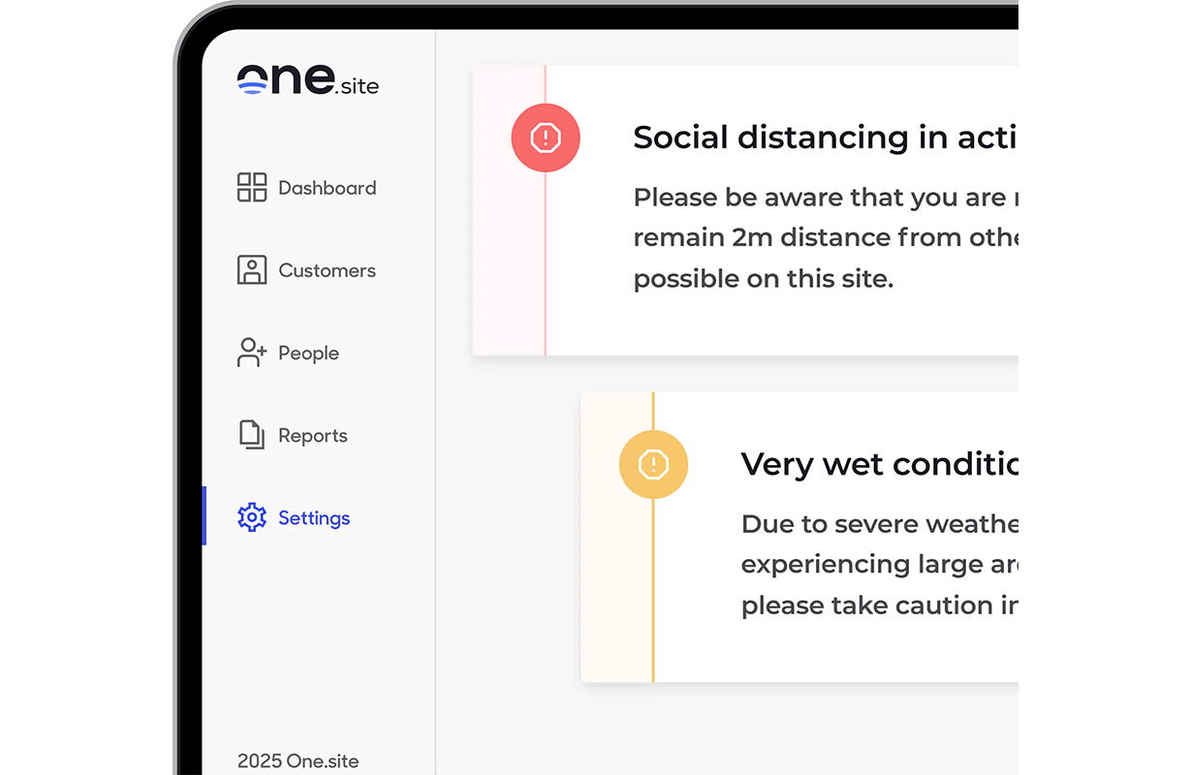Click the red alert icon on social distancing notice
Screen dimensions: 1191x775
[545, 138]
